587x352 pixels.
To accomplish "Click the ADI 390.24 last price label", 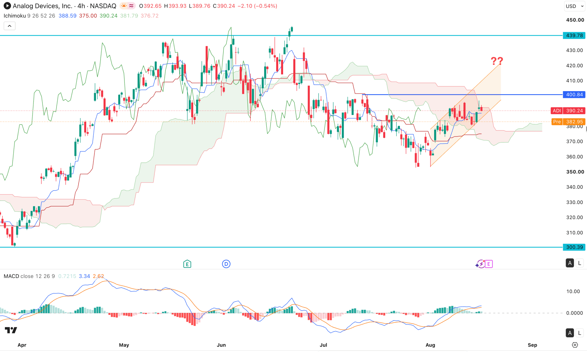I will pyautogui.click(x=568, y=111).
